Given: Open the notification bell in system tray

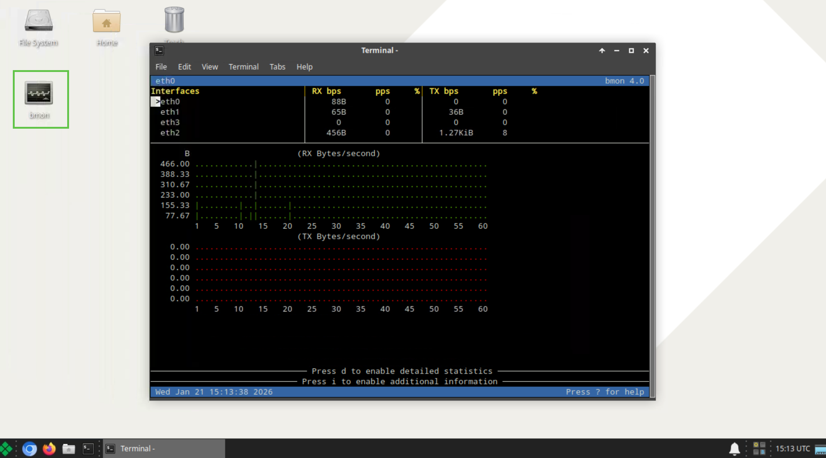Looking at the screenshot, I should click(734, 449).
